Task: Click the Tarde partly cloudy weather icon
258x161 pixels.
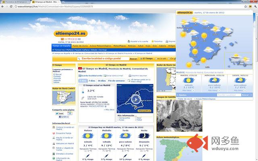Action: [x=125, y=136]
